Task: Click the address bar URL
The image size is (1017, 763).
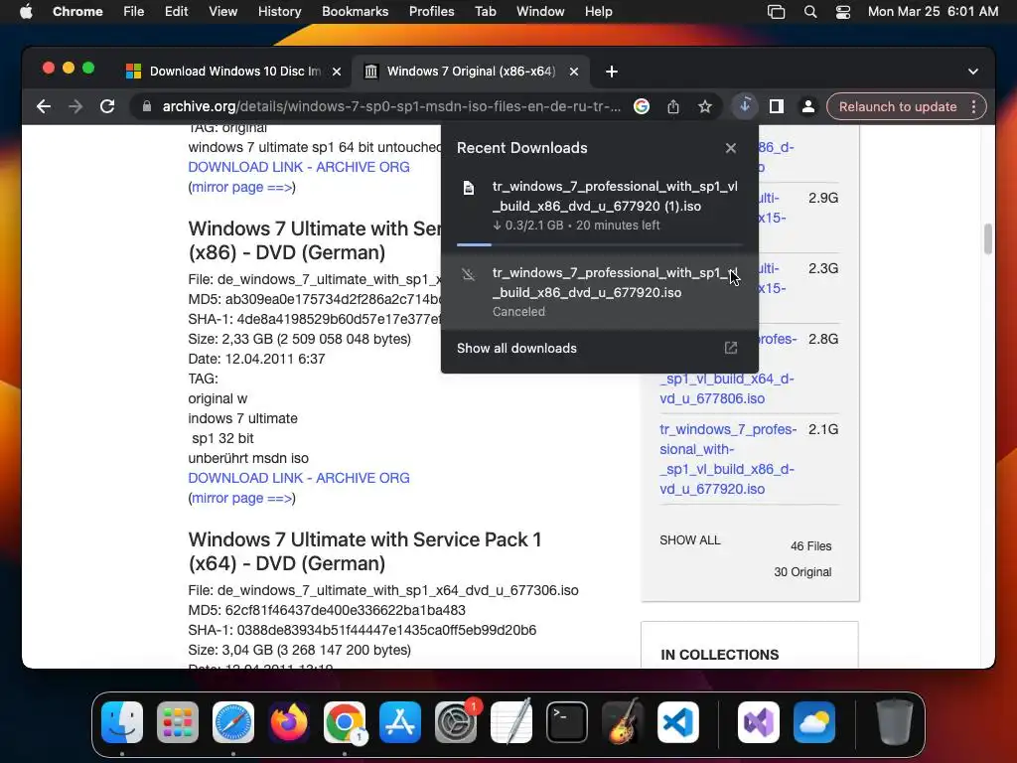Action: pyautogui.click(x=391, y=106)
